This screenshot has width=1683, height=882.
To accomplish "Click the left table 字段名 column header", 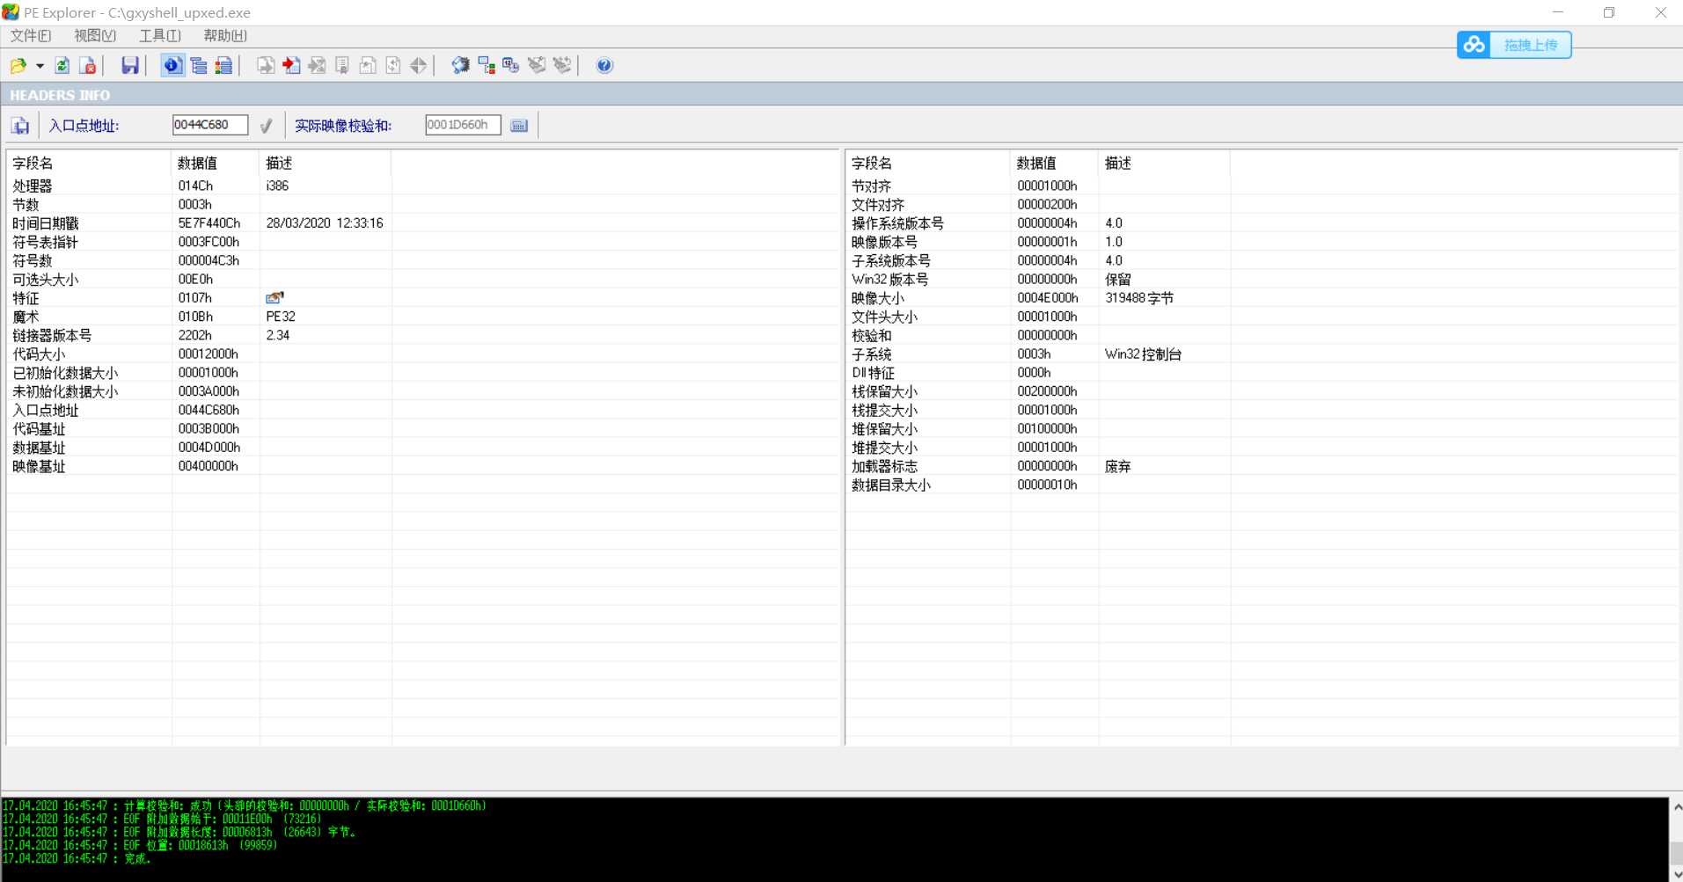I will click(89, 163).
